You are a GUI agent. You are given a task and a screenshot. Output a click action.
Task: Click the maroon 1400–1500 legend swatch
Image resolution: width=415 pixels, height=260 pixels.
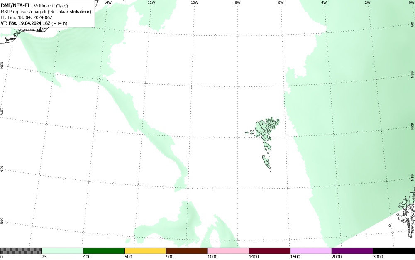tap(269, 251)
